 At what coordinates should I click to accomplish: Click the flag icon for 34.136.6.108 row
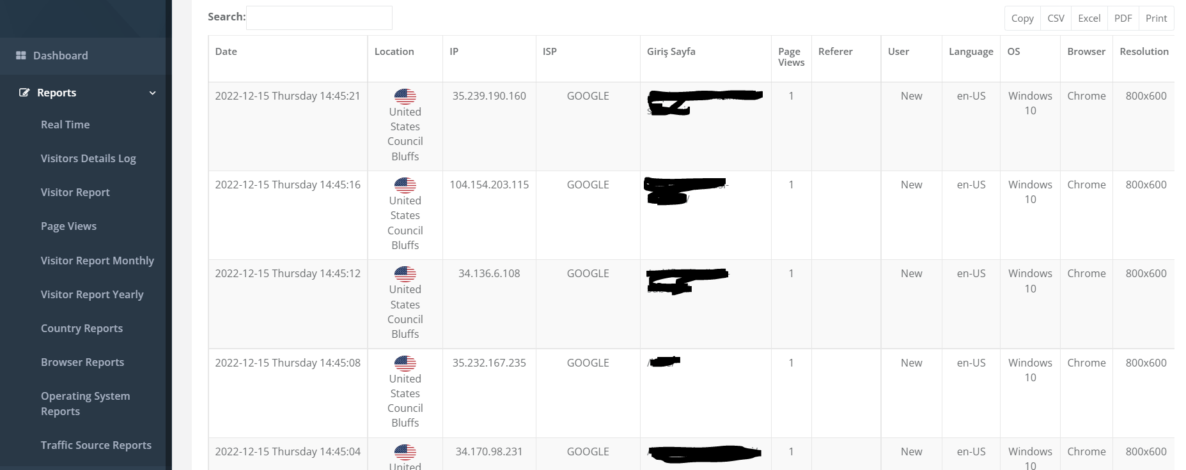coord(405,274)
